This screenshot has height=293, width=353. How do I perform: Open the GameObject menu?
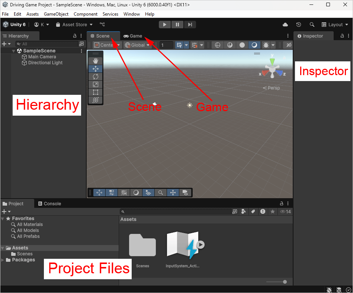pyautogui.click(x=56, y=14)
